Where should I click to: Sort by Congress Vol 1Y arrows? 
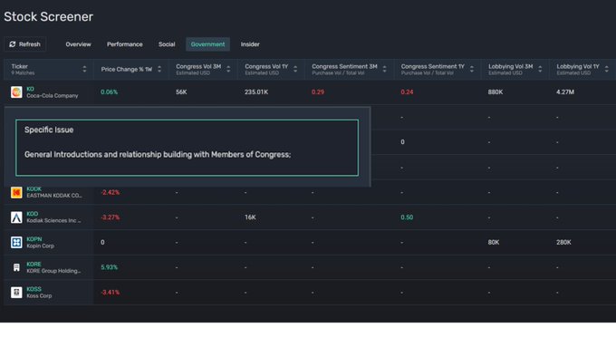click(295, 69)
